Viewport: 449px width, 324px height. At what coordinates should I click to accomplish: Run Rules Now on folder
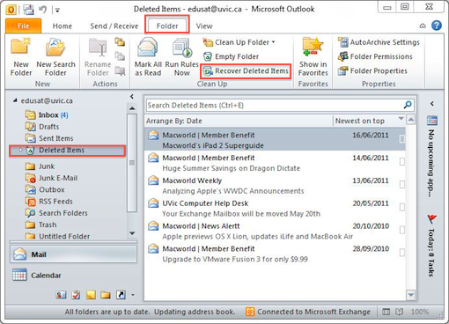coord(181,57)
